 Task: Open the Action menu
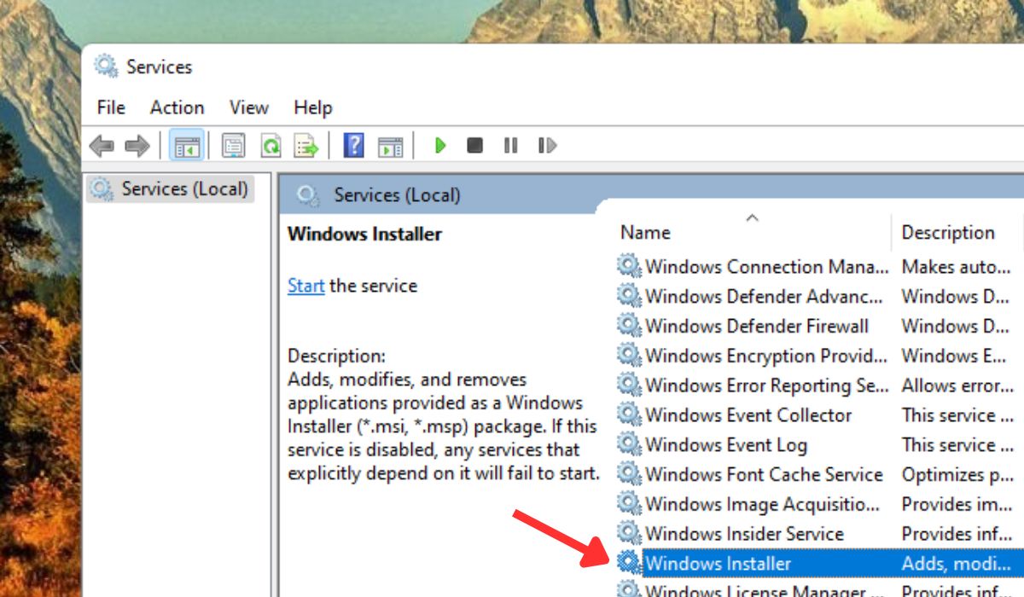pos(177,107)
